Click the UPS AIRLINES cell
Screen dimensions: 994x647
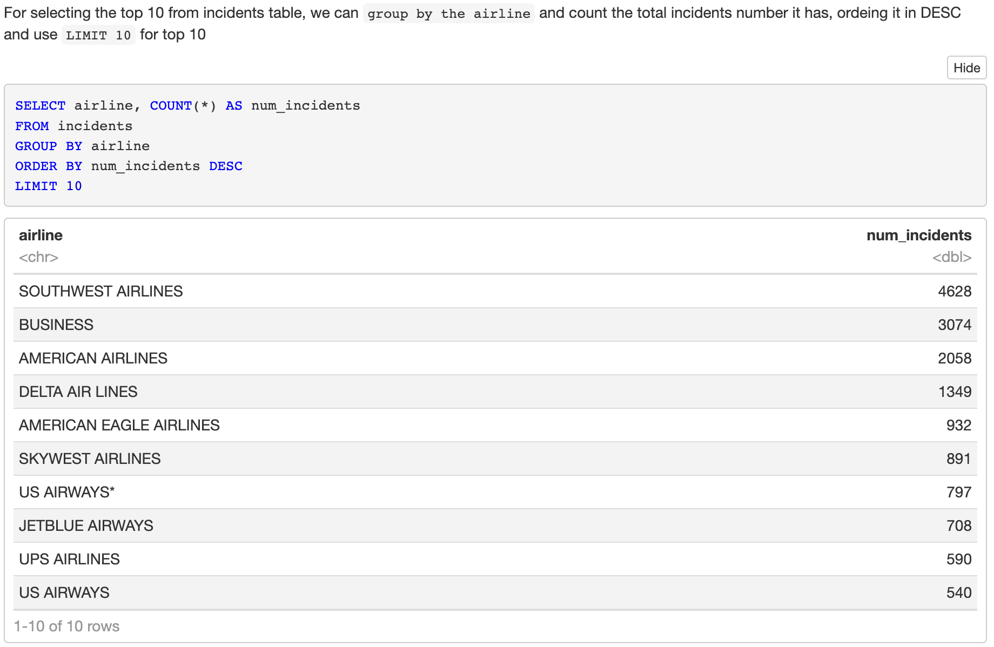tap(69, 559)
